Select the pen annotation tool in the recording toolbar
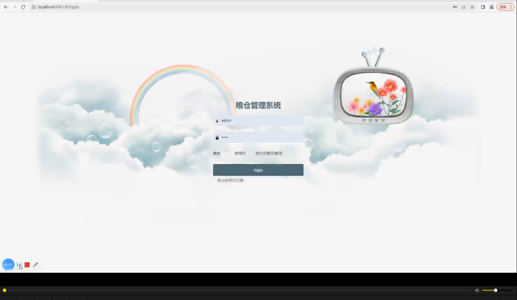 click(35, 265)
